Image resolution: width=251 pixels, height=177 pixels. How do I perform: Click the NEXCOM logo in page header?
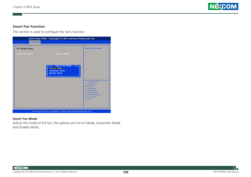[x=223, y=6]
